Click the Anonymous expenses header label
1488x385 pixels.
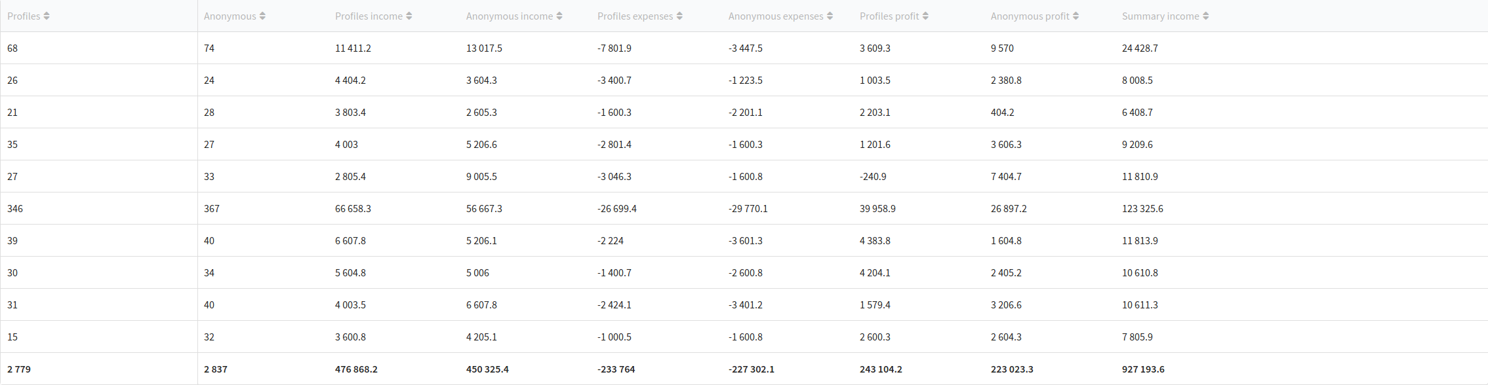(x=776, y=16)
